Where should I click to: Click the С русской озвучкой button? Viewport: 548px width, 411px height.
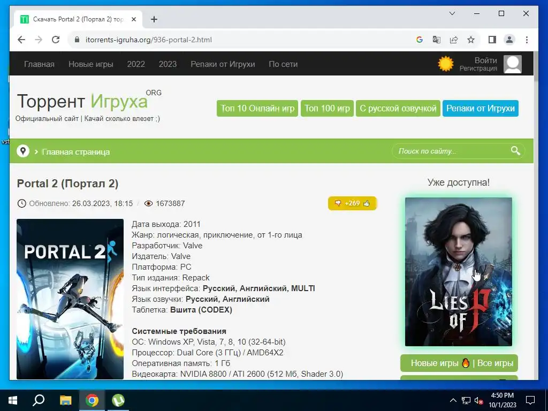coord(398,108)
